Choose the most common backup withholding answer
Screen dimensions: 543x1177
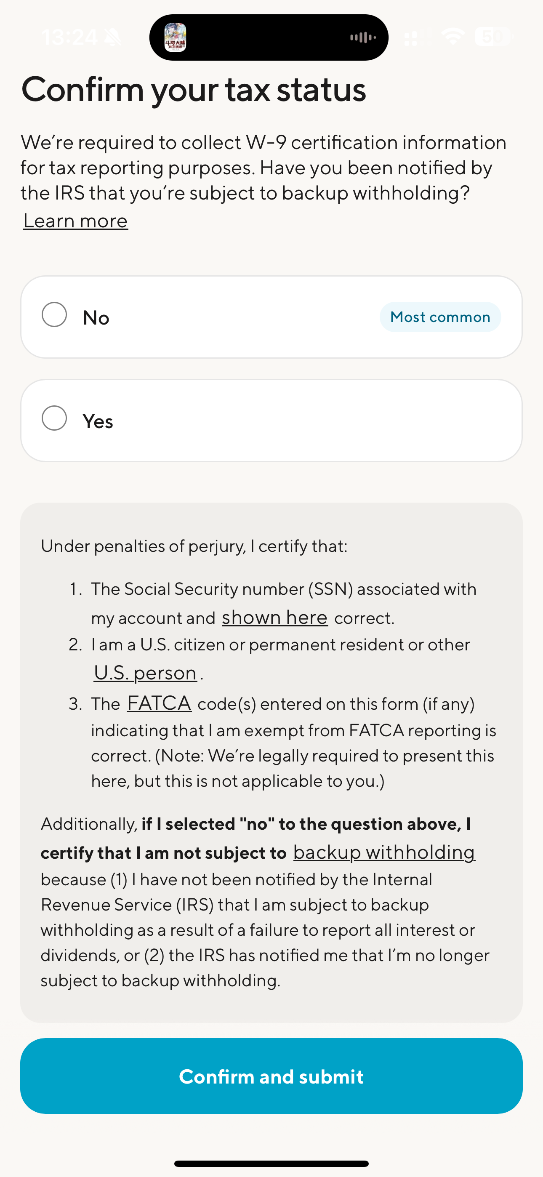pyautogui.click(x=54, y=316)
